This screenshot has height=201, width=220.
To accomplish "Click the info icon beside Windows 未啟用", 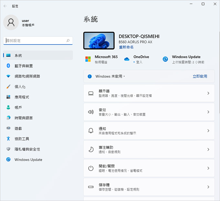I will pyautogui.click(x=90, y=76).
